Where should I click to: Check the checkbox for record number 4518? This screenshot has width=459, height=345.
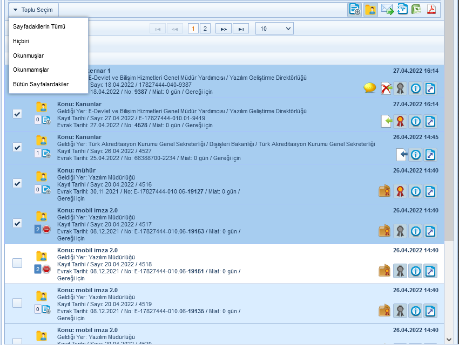point(17,263)
